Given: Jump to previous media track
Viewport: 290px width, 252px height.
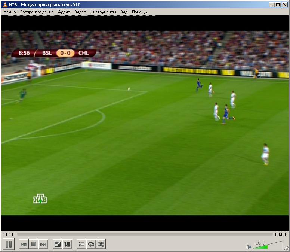Looking at the screenshot, I should click(x=24, y=244).
